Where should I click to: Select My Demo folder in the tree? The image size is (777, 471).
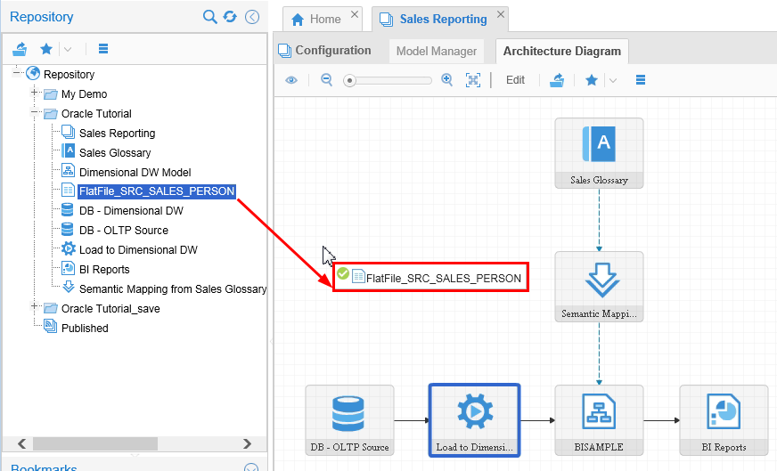pos(84,94)
